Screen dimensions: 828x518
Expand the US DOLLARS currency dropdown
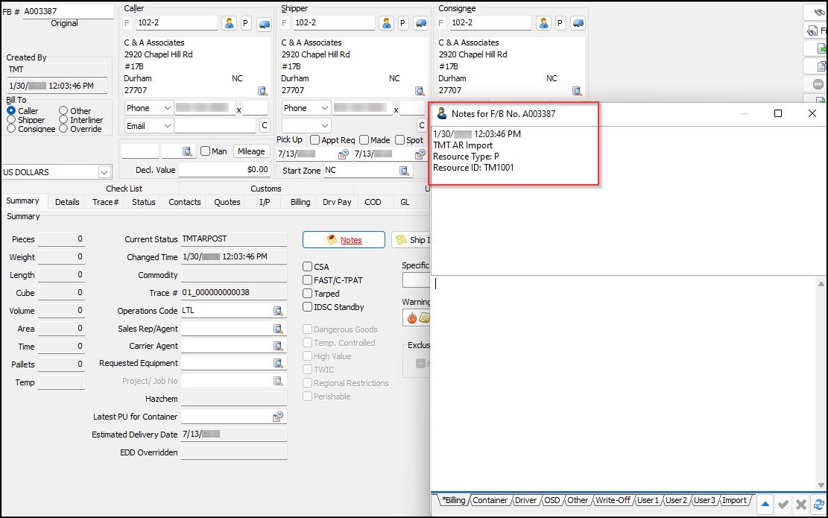tap(104, 172)
